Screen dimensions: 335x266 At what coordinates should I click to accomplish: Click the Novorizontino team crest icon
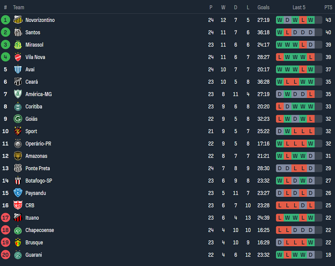click(x=18, y=20)
